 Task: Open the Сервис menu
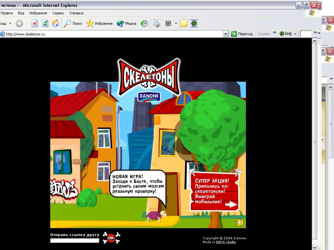[58, 13]
